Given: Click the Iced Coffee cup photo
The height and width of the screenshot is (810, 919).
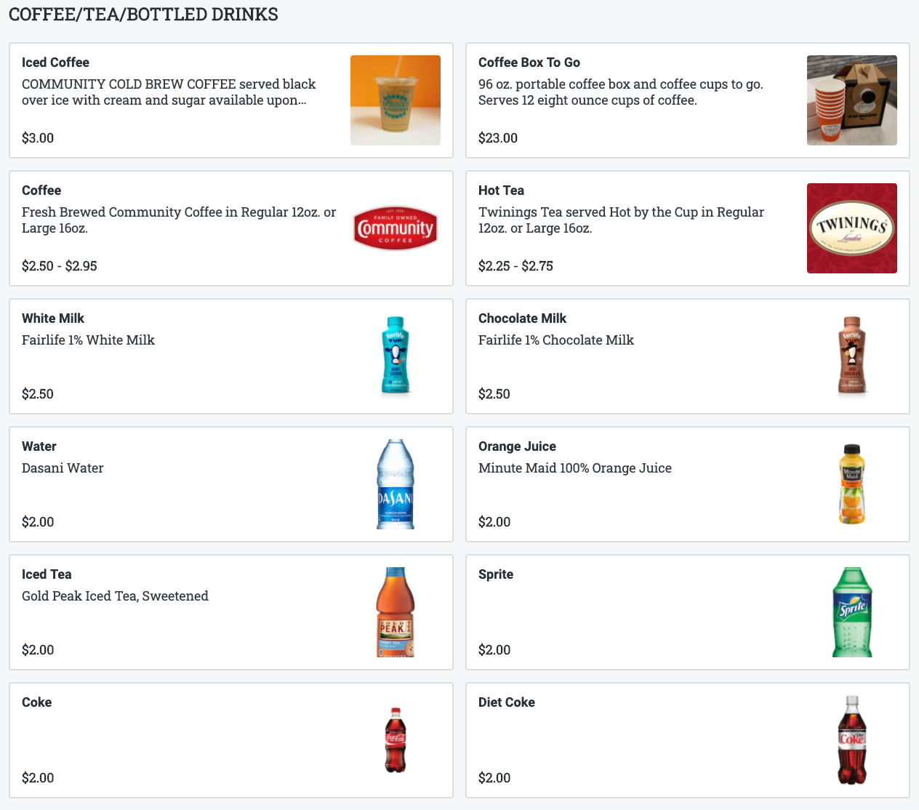Looking at the screenshot, I should click(x=395, y=100).
